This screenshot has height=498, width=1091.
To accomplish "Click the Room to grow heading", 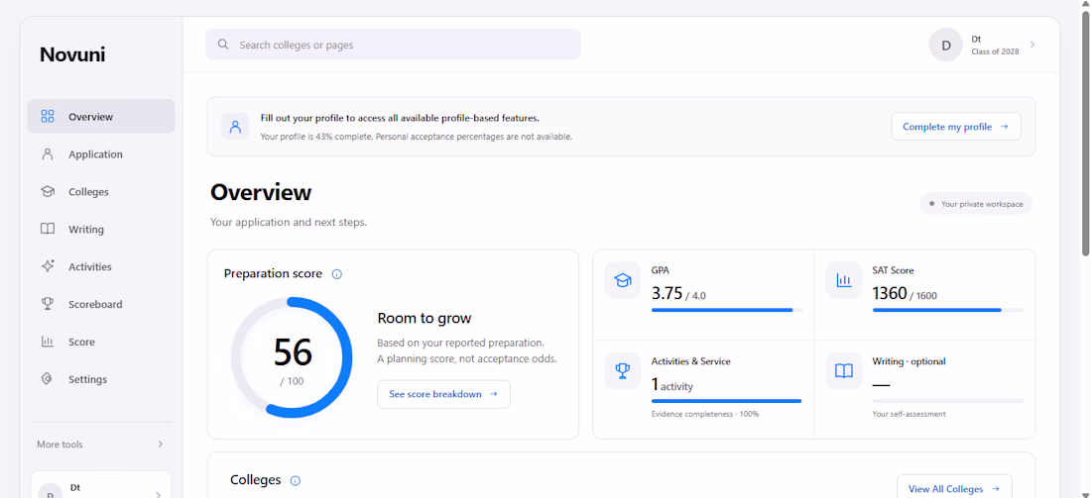I will pos(424,318).
